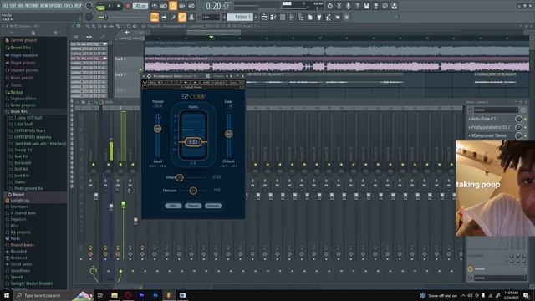Viewport: 535px width, 301px height.
Task: Click the stop button in transport
Action: (x=118, y=6)
